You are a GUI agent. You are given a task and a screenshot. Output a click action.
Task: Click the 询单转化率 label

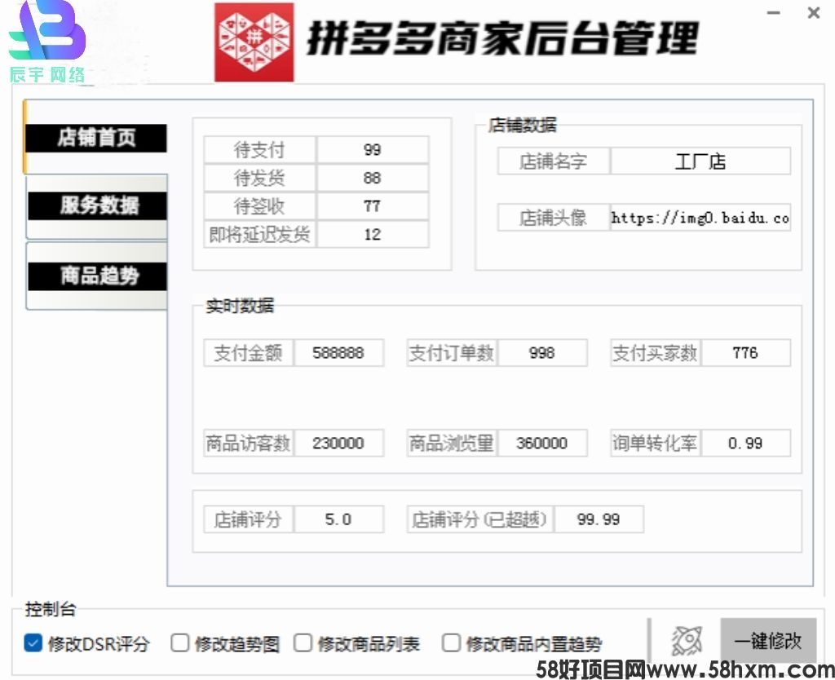[x=655, y=443]
